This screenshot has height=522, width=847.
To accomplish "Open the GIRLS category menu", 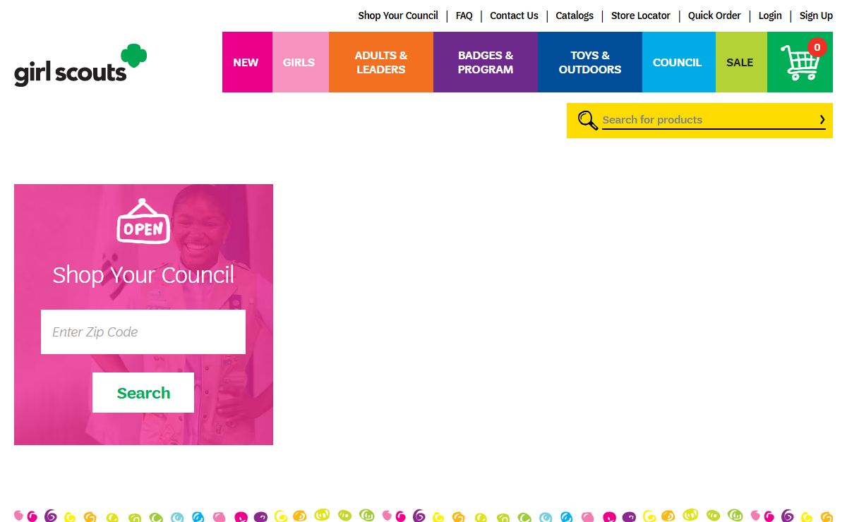I will point(301,62).
